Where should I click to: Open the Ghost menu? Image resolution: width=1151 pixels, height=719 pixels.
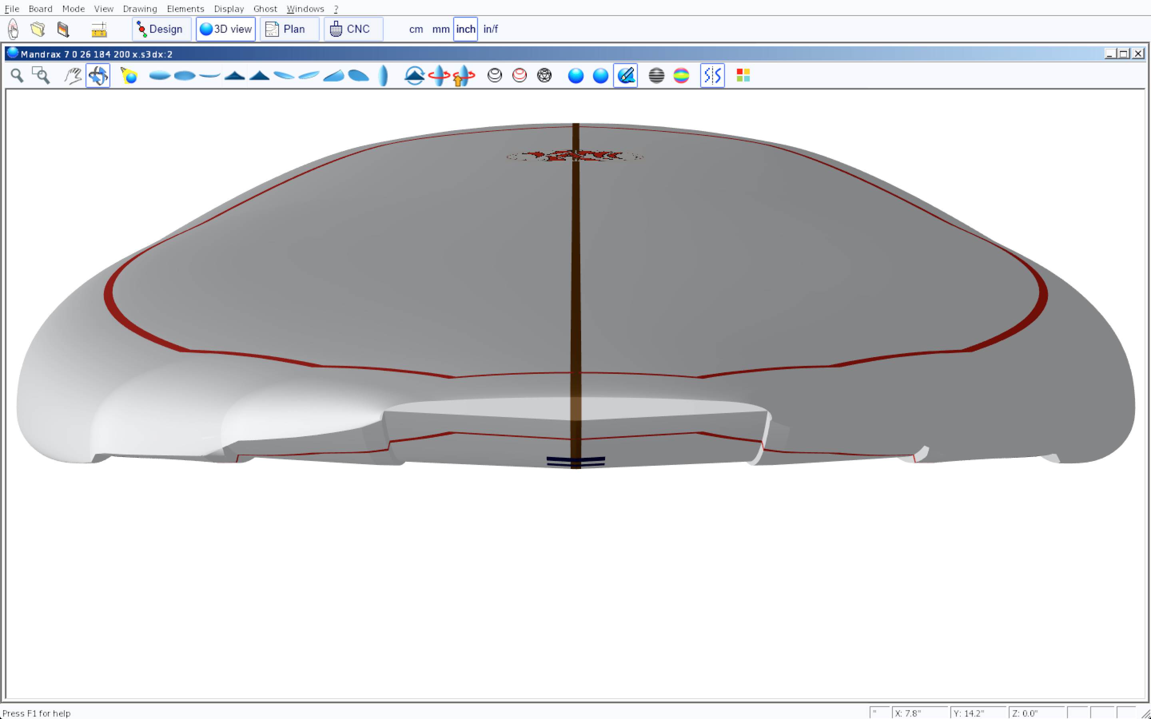265,8
